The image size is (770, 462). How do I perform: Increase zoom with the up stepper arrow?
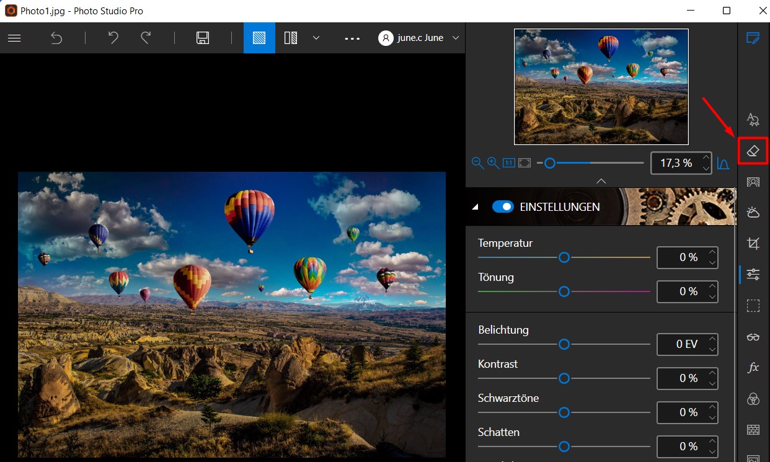click(x=706, y=158)
